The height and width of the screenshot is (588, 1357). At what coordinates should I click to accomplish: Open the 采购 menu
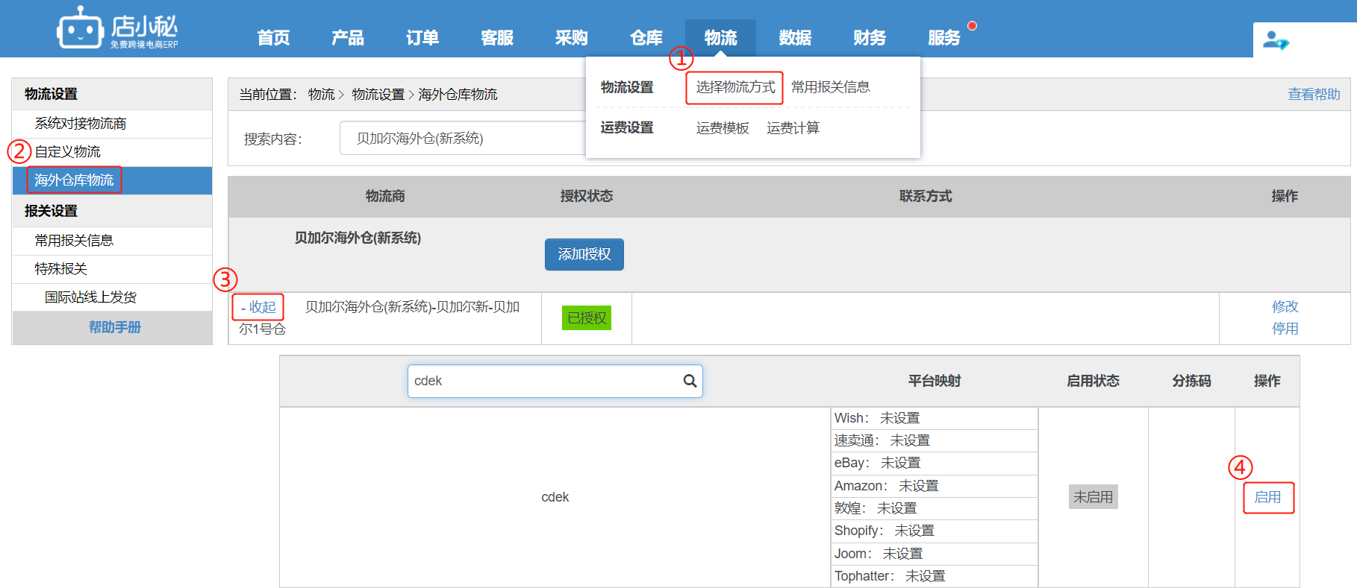coord(572,38)
